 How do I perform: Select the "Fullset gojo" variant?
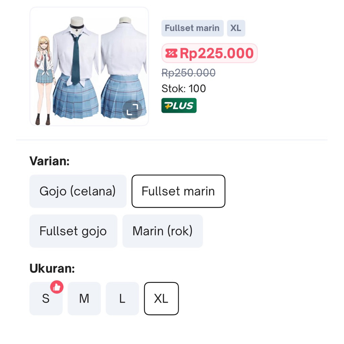click(x=73, y=231)
